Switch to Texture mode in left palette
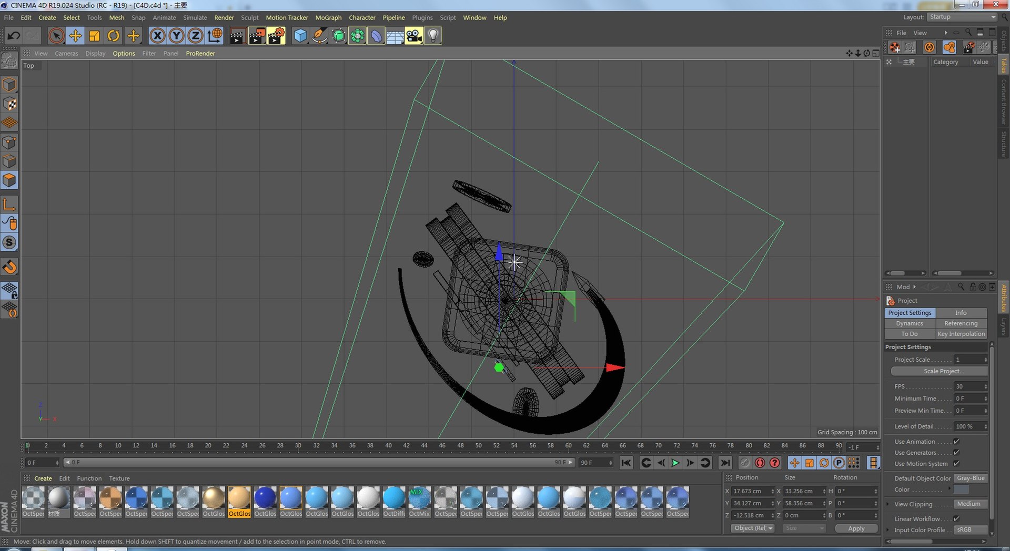 pyautogui.click(x=9, y=104)
